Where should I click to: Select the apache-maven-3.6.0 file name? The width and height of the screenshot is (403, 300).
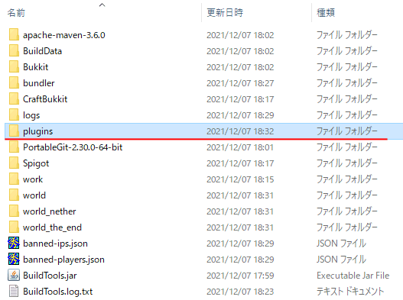(64, 35)
